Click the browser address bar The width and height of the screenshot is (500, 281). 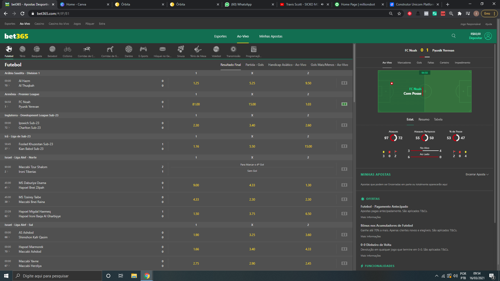point(208,14)
